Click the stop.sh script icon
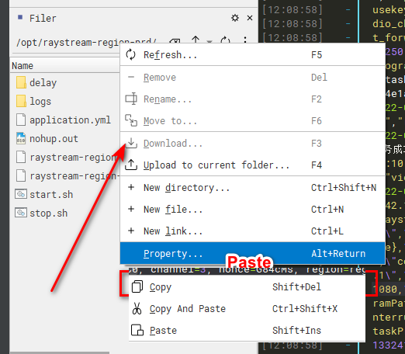The image size is (405, 354). pyautogui.click(x=21, y=213)
